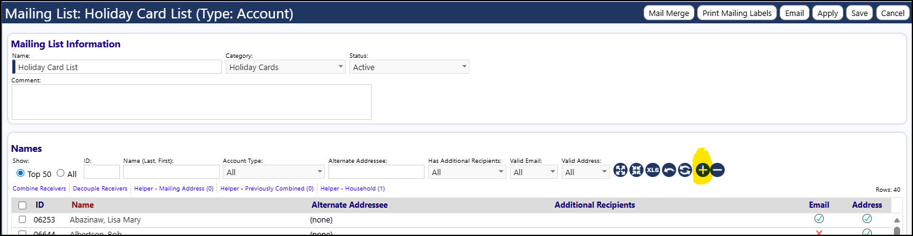
Task: Sort by the ID column header
Action: [x=40, y=205]
